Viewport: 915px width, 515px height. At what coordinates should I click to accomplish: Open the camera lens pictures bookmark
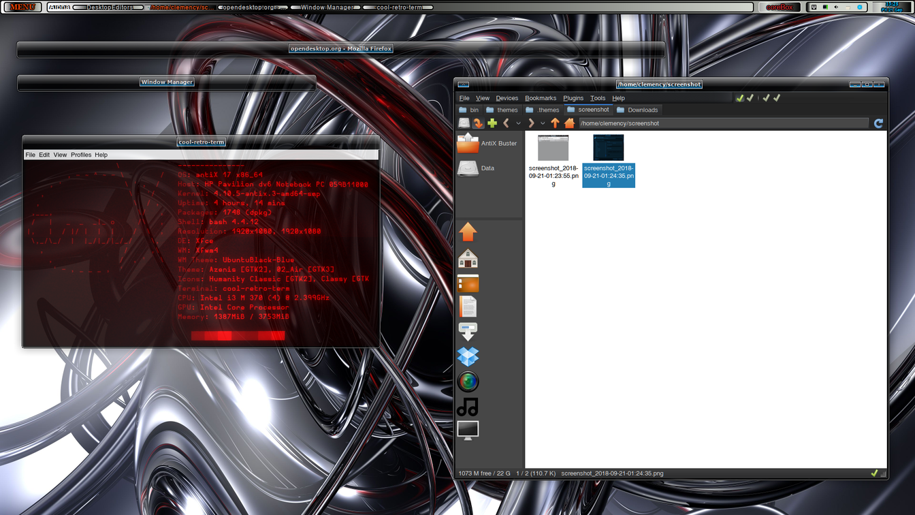tap(468, 381)
